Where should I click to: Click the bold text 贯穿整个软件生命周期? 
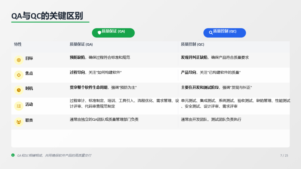click(88, 88)
